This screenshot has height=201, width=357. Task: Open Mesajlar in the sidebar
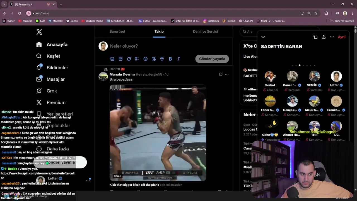50,79
